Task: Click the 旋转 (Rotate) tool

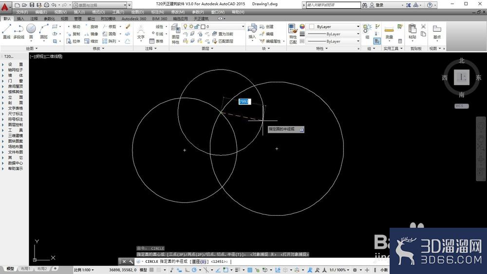Action: tap(92, 27)
